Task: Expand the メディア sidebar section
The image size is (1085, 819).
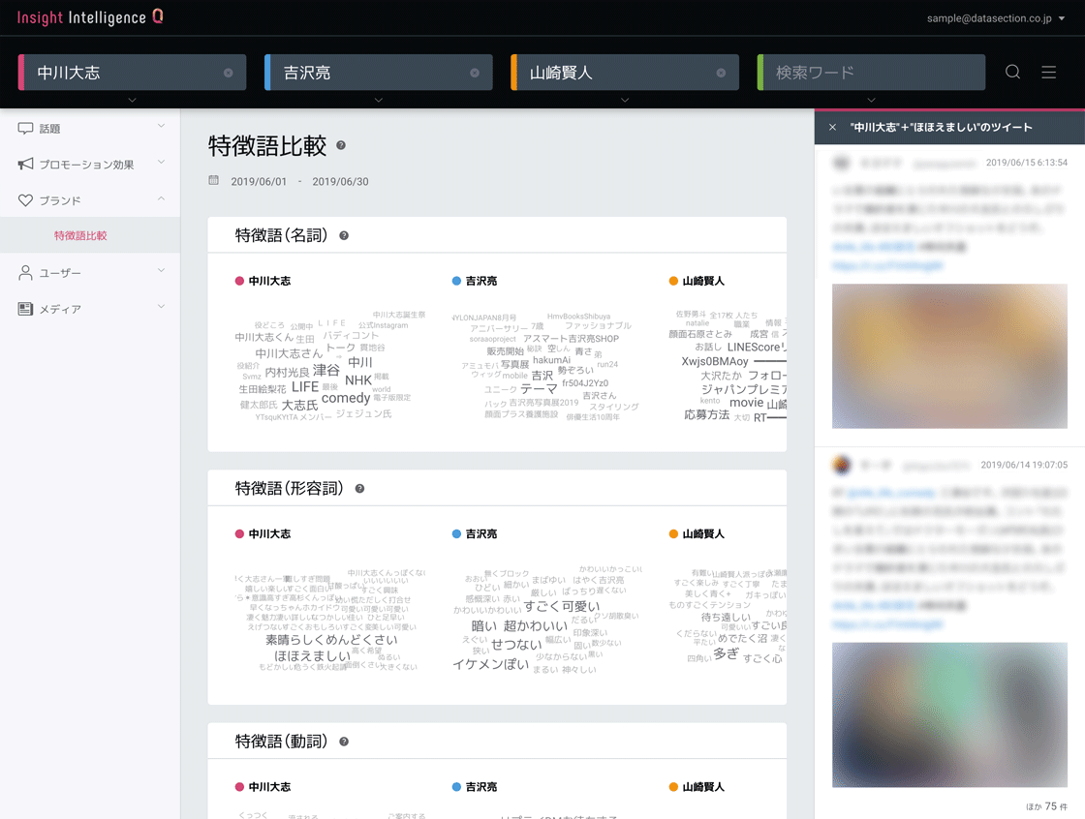Action: (x=161, y=307)
